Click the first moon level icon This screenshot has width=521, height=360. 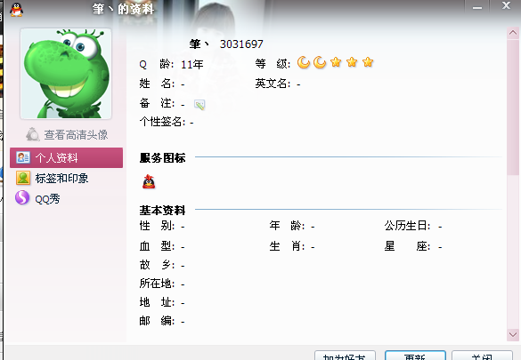coord(304,62)
